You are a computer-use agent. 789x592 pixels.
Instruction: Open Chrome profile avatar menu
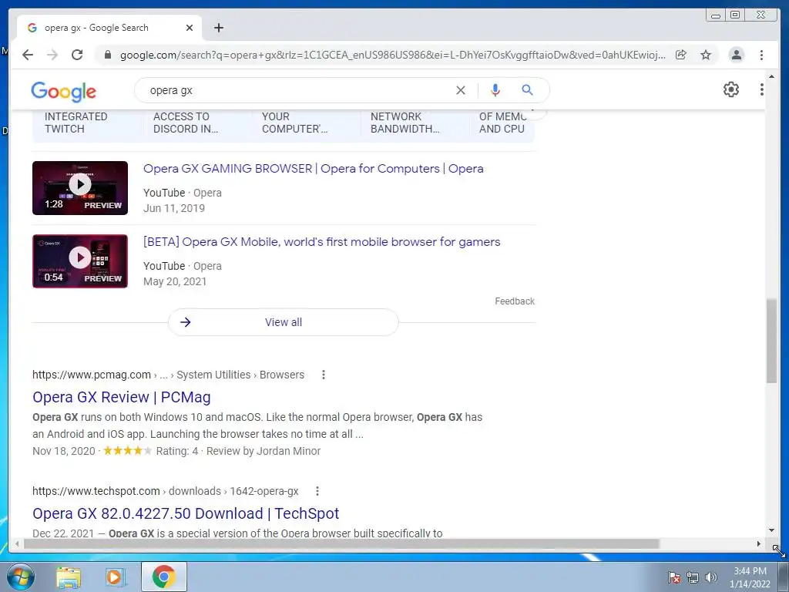click(736, 55)
